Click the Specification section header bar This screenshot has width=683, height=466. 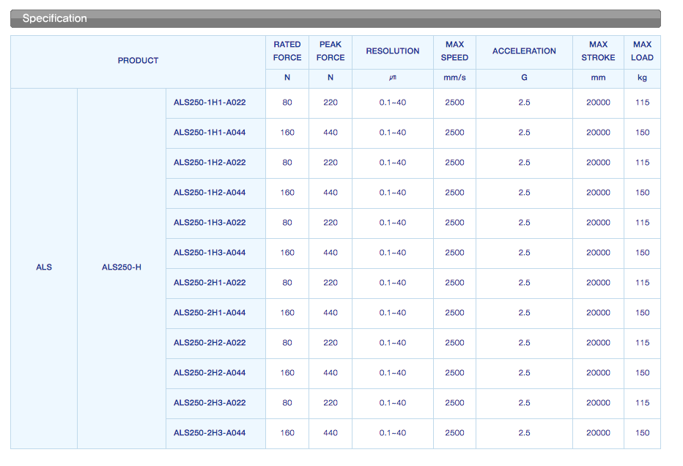tap(335, 18)
